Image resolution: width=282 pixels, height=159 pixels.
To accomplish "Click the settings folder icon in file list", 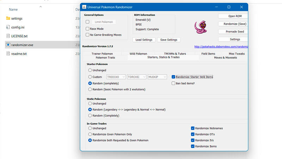I will coord(8,18).
